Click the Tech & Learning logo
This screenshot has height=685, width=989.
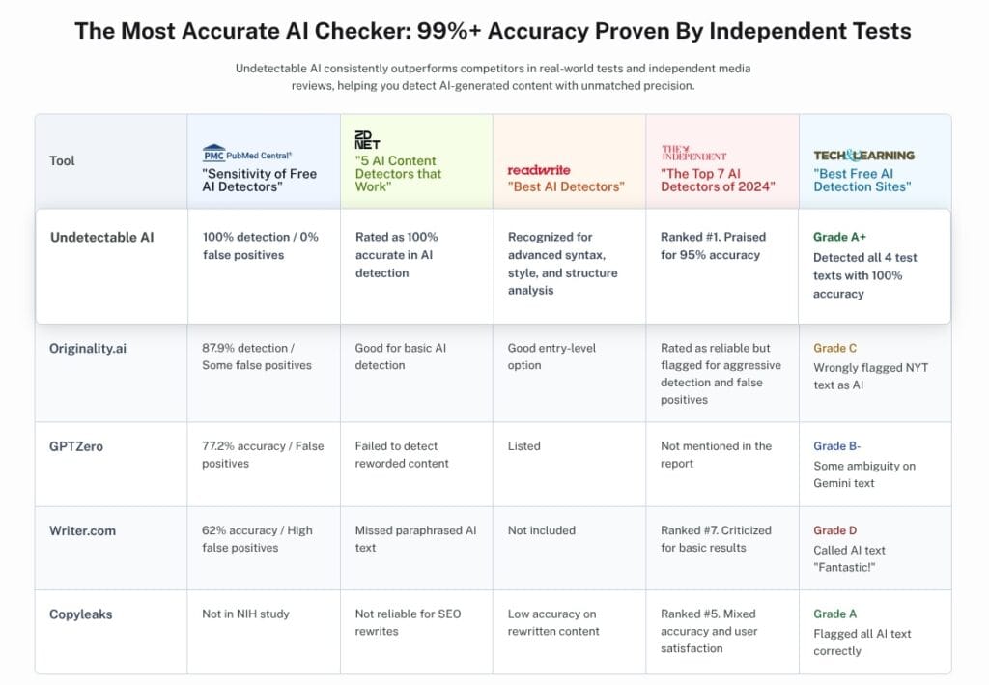click(x=863, y=155)
